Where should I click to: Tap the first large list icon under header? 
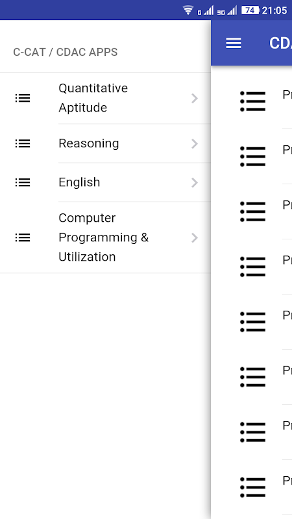point(253,101)
